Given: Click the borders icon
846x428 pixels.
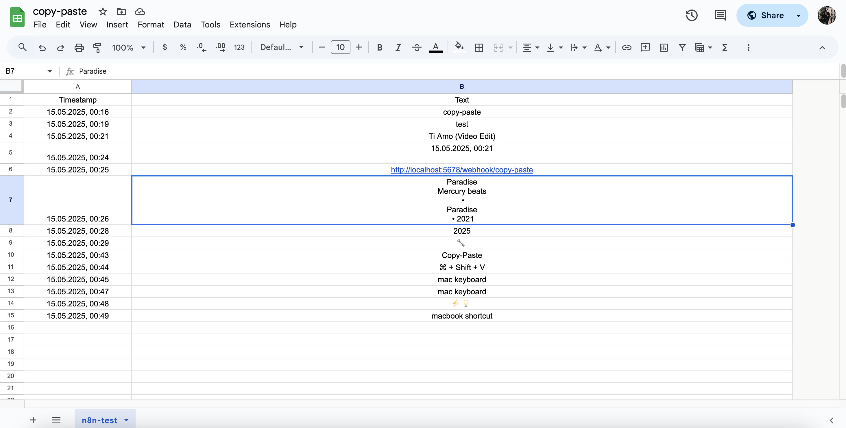Looking at the screenshot, I should pyautogui.click(x=479, y=48).
